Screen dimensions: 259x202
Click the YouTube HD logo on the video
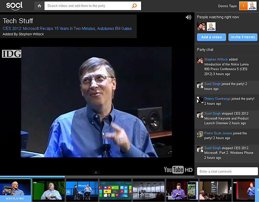point(179,170)
